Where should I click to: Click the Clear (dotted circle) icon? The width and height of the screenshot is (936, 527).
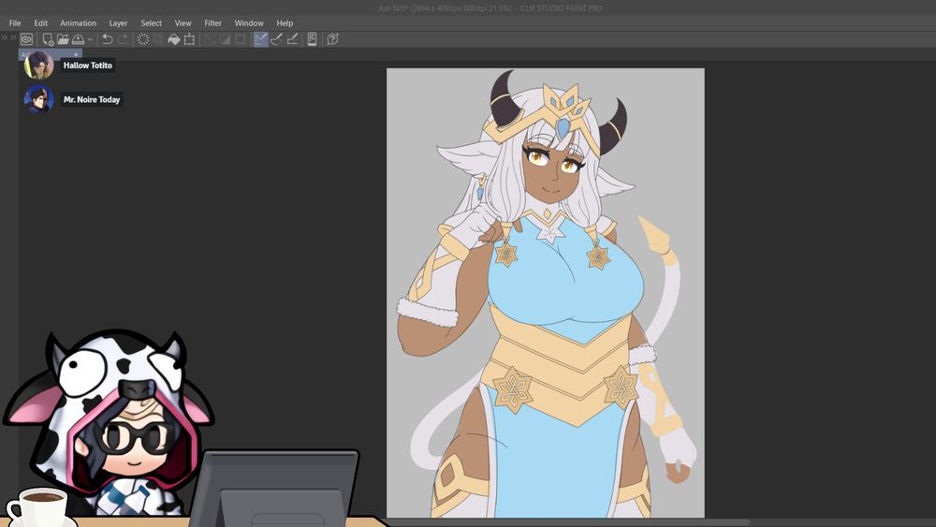[x=143, y=39]
